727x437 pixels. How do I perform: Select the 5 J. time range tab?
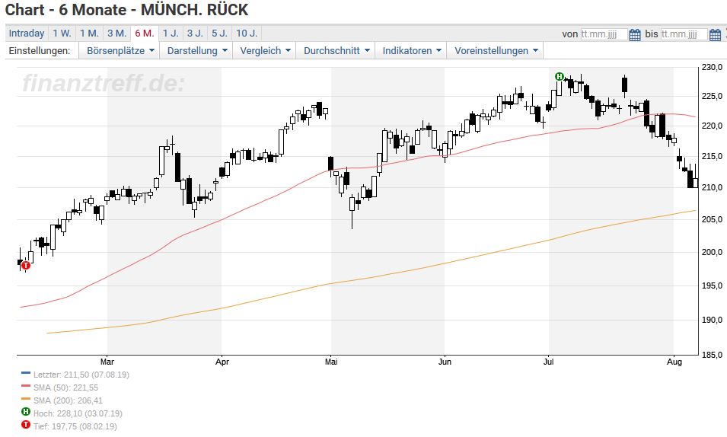pyautogui.click(x=220, y=33)
